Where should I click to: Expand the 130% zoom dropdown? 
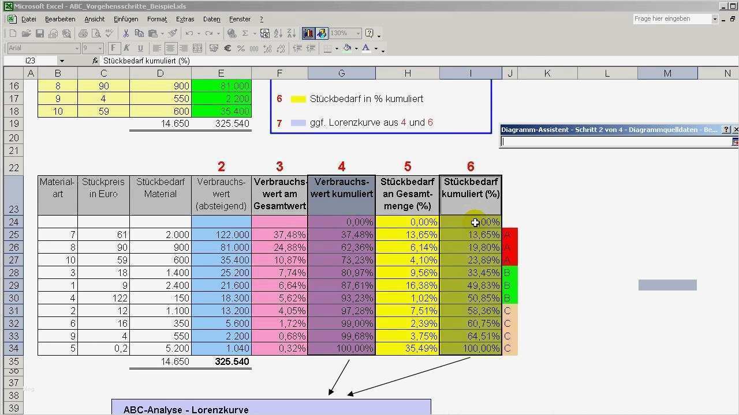click(358, 34)
